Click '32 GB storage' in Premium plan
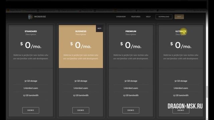Viewport: 214px width, 120px height. [131, 81]
